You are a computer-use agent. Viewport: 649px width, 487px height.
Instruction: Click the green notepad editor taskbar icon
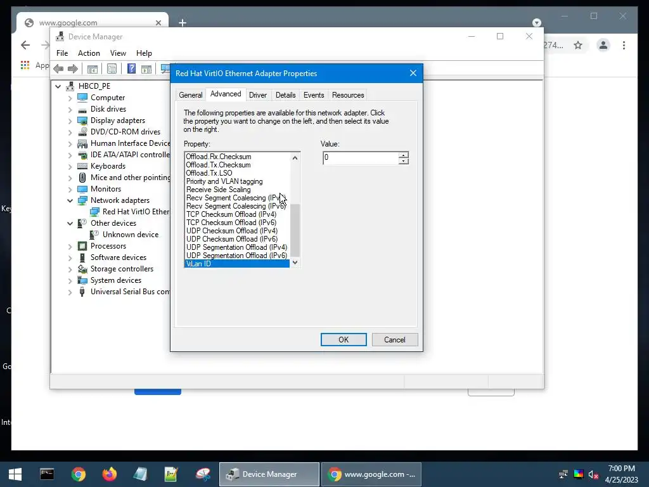click(171, 474)
